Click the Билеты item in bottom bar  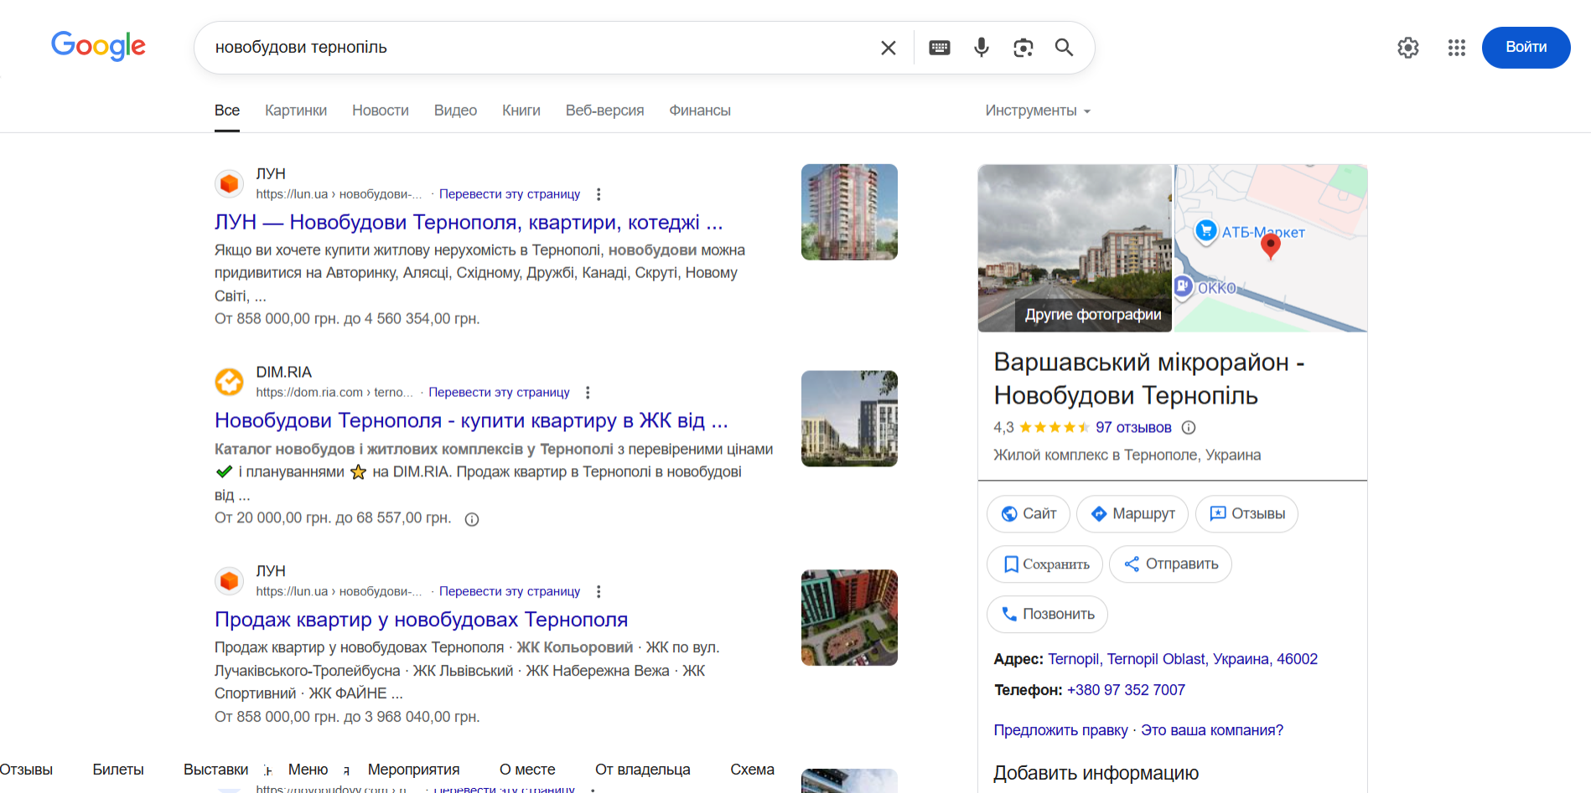coord(118,770)
